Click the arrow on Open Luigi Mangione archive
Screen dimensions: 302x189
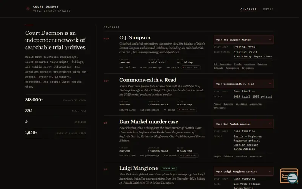click(270, 172)
